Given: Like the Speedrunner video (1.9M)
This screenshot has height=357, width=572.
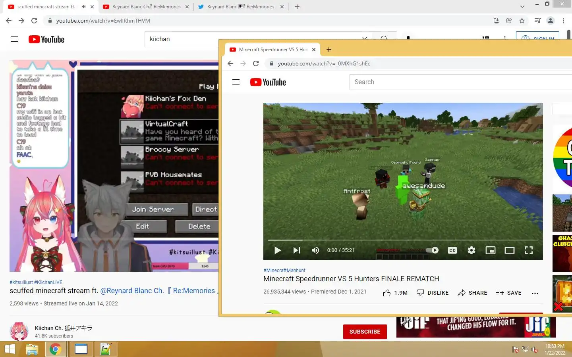Looking at the screenshot, I should 395,293.
